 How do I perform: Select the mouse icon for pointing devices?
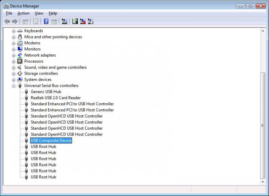pyautogui.click(x=20, y=37)
